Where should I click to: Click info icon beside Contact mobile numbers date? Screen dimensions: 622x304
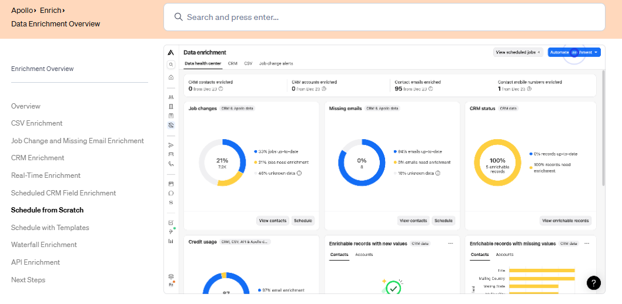(530, 89)
